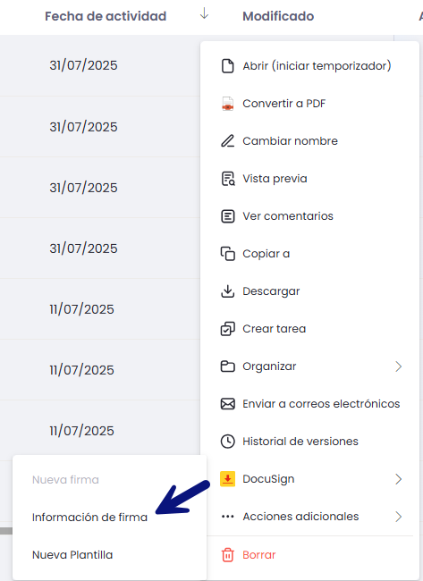Sort by Fecha de actividad arrow
423x581 pixels.
(x=204, y=13)
